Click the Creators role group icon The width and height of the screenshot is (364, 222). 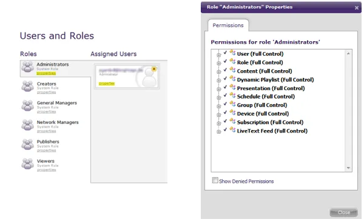pos(28,87)
